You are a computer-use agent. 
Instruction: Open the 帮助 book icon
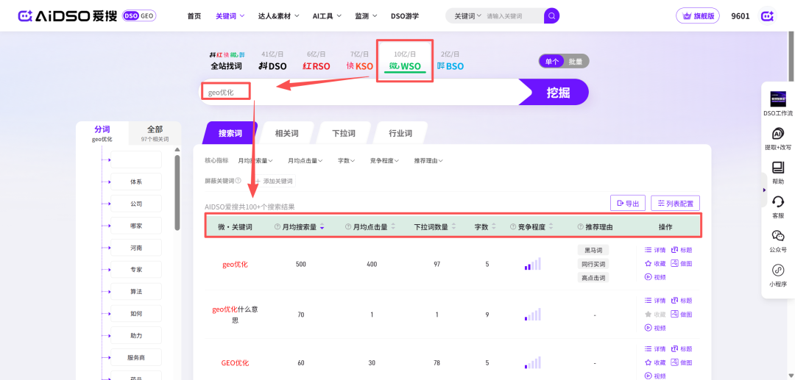click(778, 168)
